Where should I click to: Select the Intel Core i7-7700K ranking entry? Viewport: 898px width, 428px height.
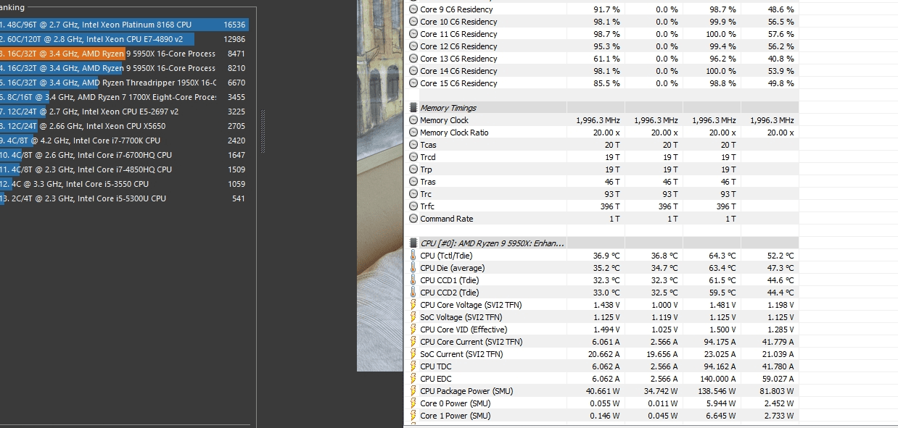tap(124, 140)
